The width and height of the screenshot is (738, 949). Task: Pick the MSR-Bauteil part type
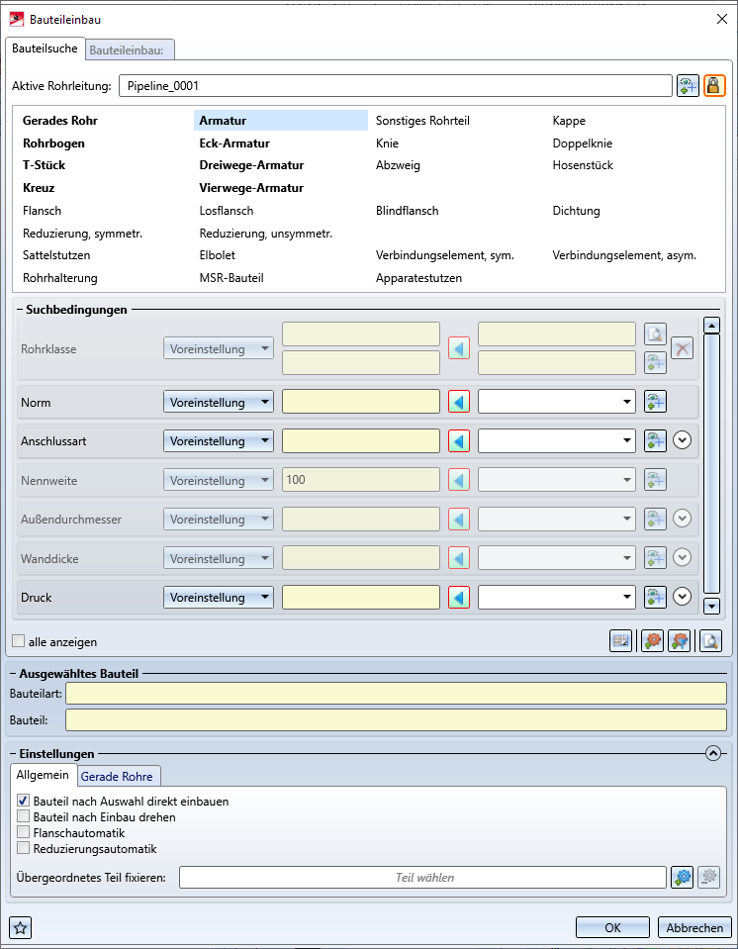[x=231, y=278]
